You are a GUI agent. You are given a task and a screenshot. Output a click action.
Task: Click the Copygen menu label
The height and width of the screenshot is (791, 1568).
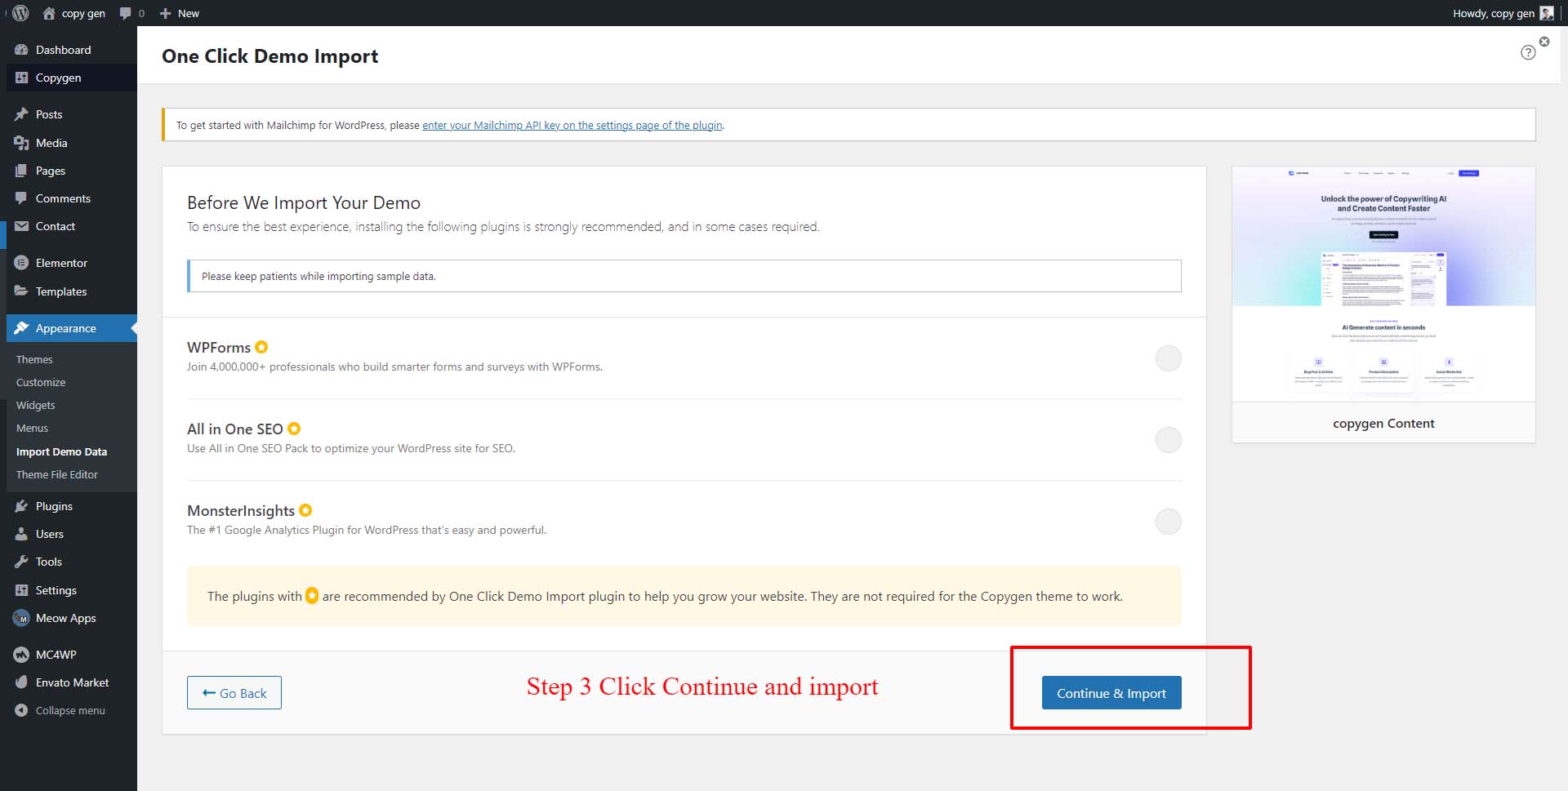59,78
